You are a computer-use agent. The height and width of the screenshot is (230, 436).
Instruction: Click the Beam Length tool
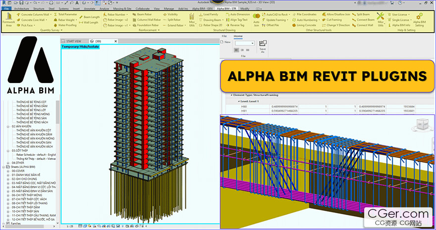tap(89, 17)
